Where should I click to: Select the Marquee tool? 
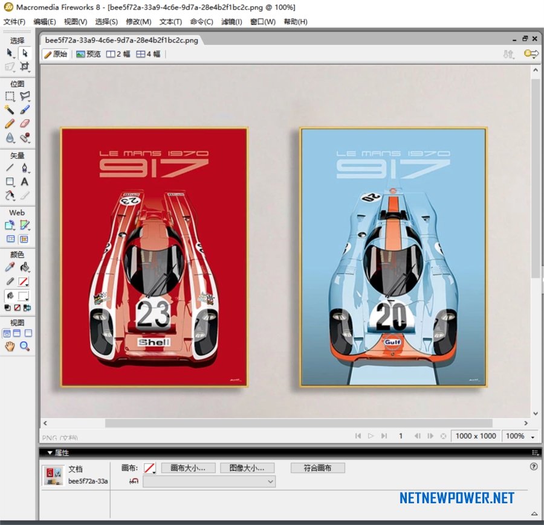pyautogui.click(x=10, y=97)
